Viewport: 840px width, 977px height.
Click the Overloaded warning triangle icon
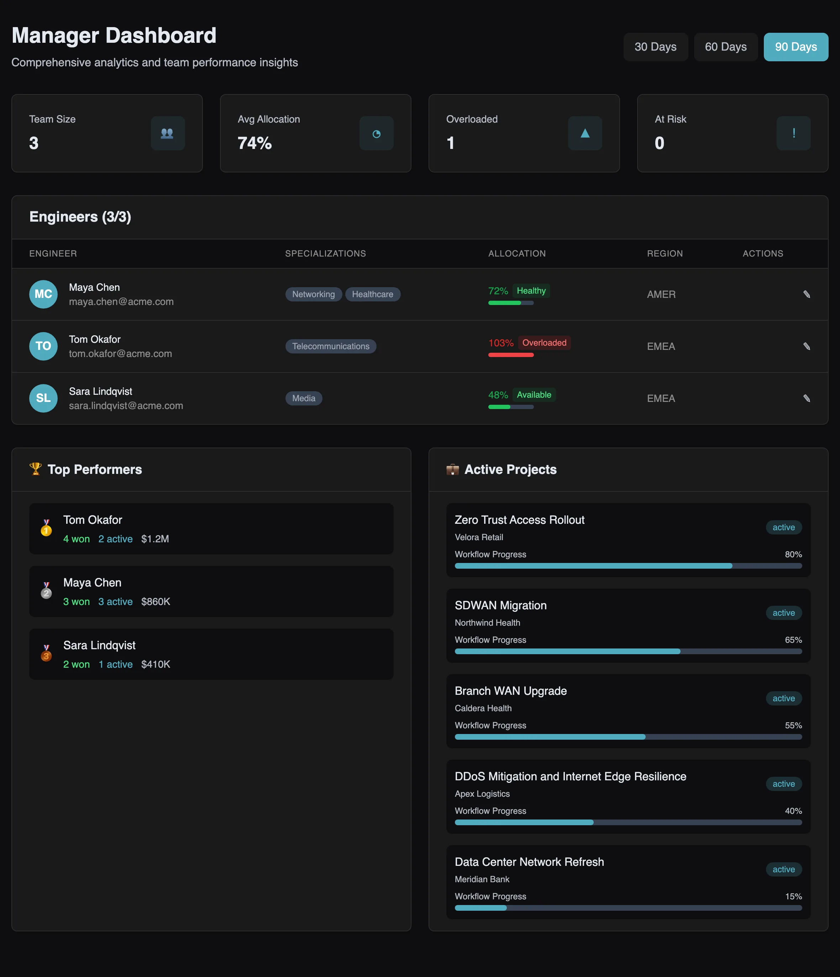[585, 134]
